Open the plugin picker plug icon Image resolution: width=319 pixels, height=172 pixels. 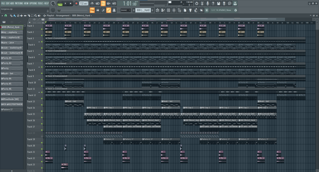click(x=190, y=10)
